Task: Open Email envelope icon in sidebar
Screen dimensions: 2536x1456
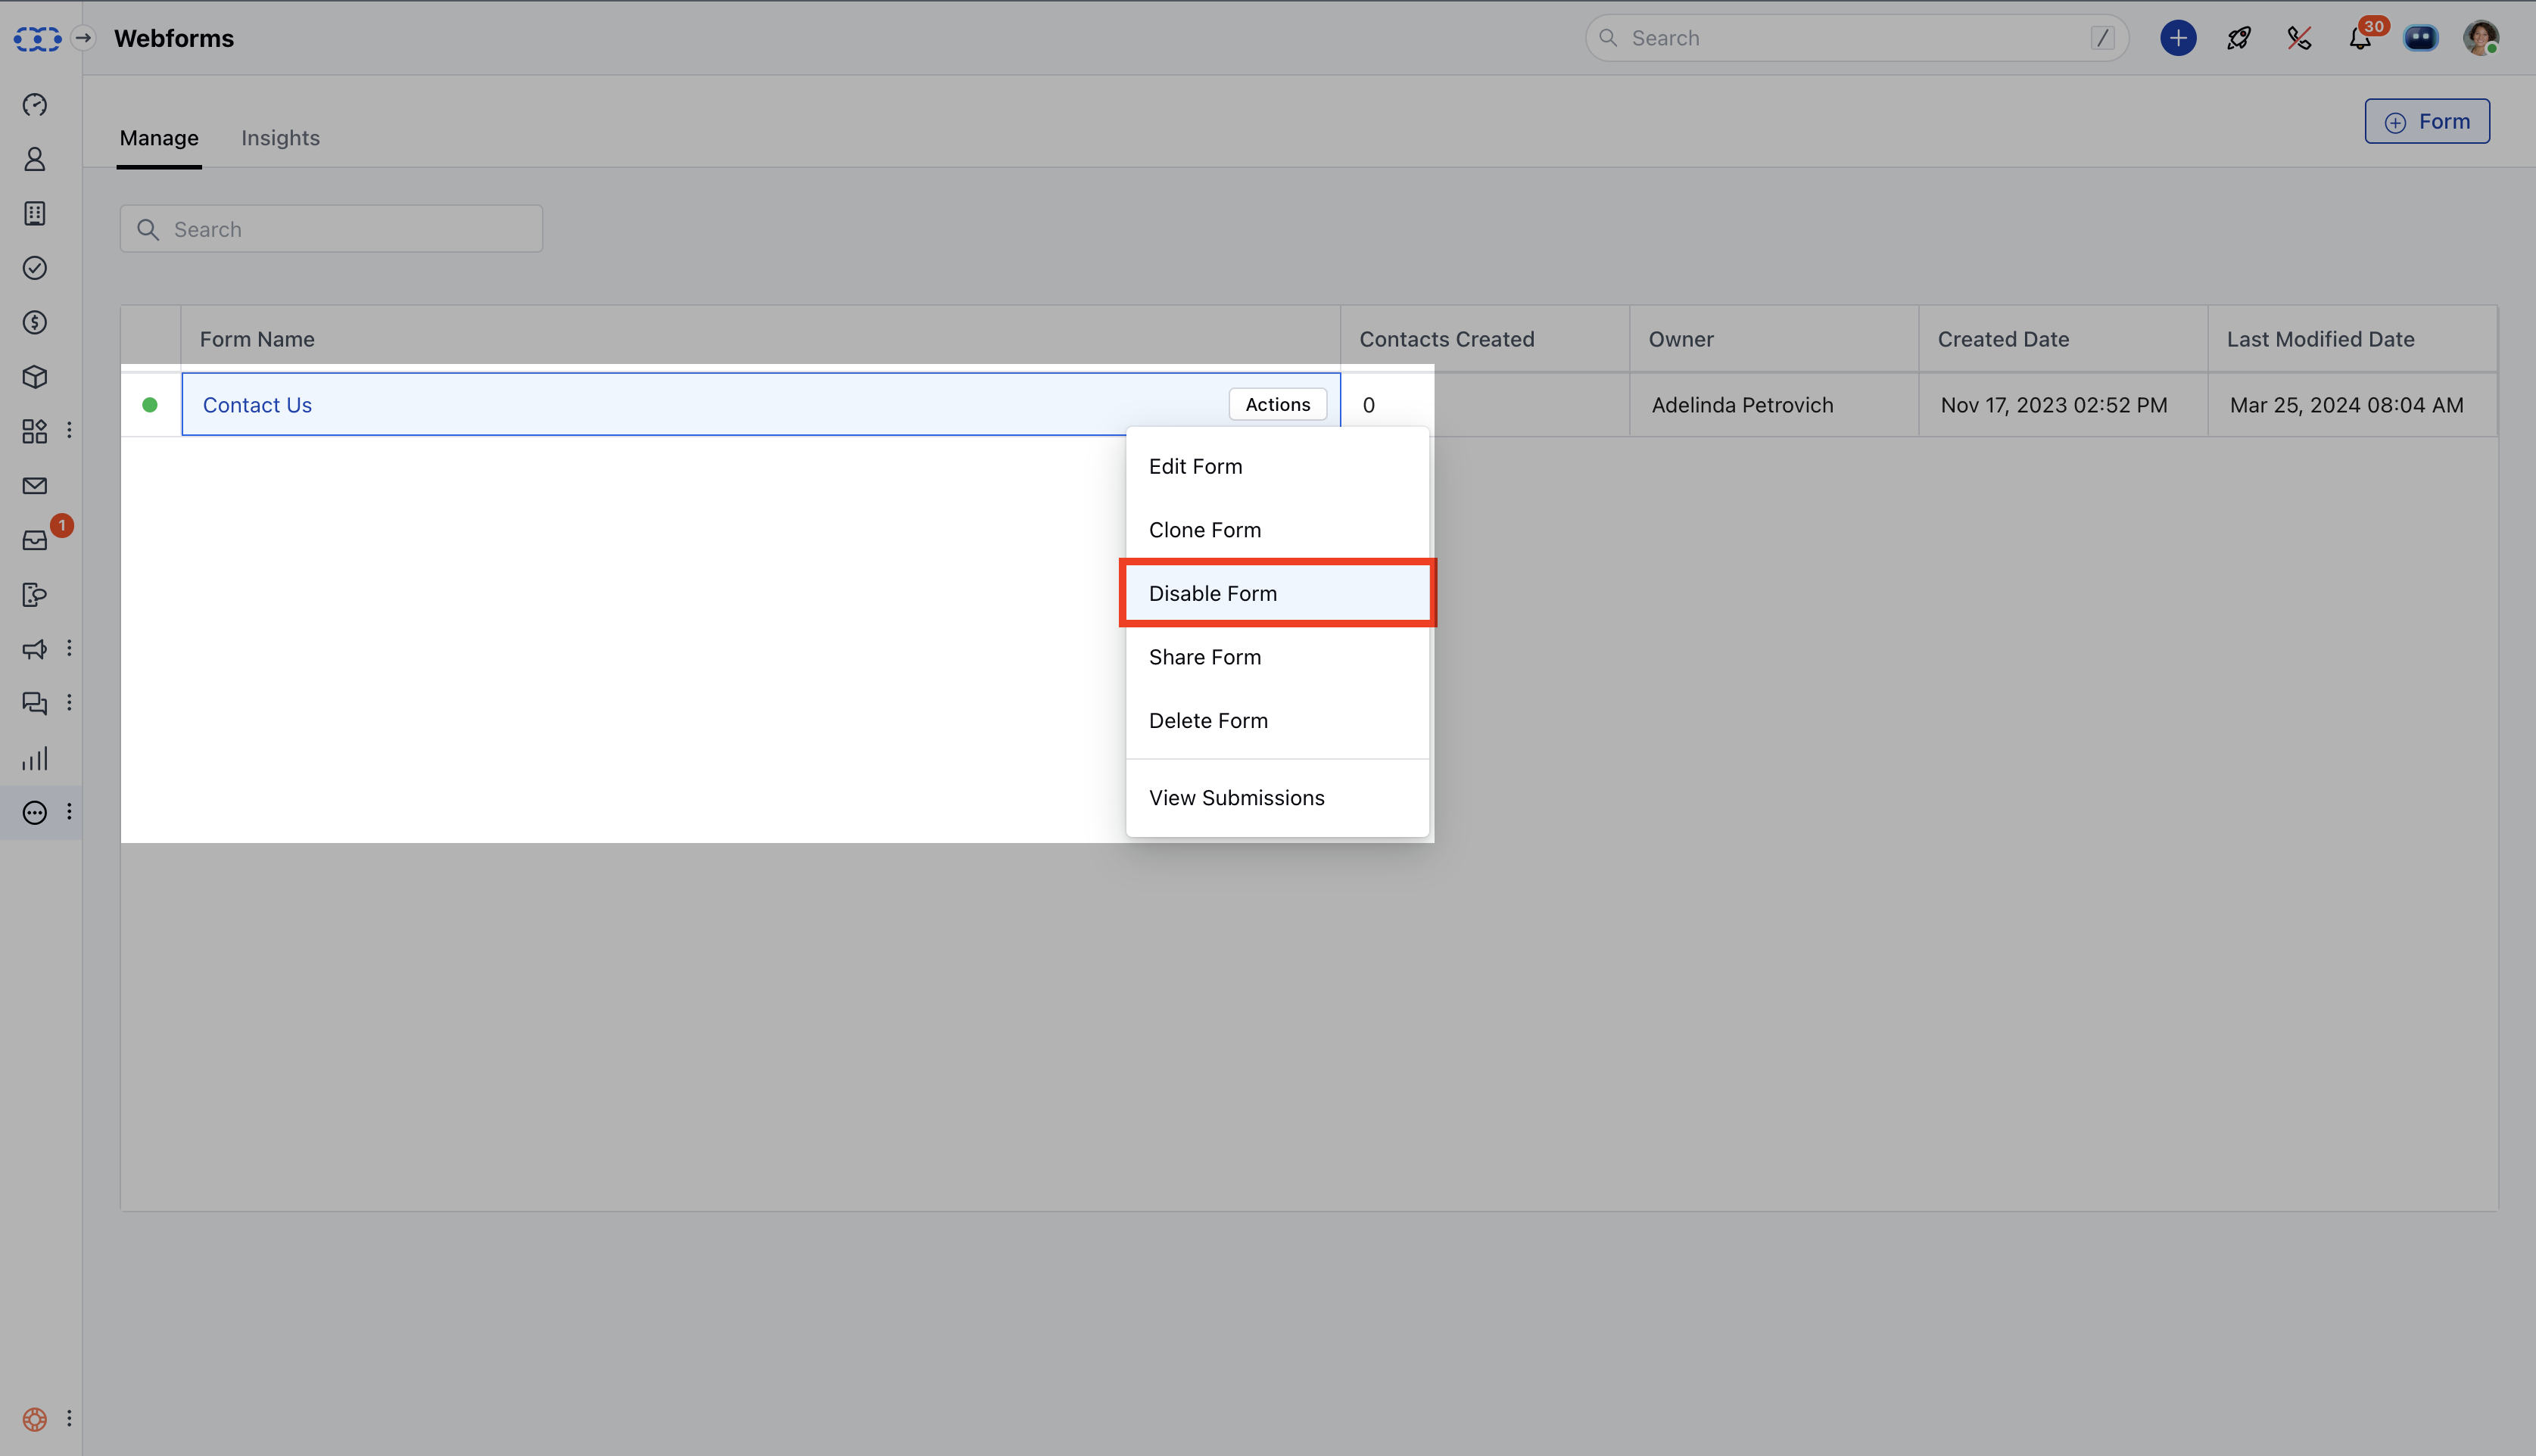Action: tap(35, 486)
